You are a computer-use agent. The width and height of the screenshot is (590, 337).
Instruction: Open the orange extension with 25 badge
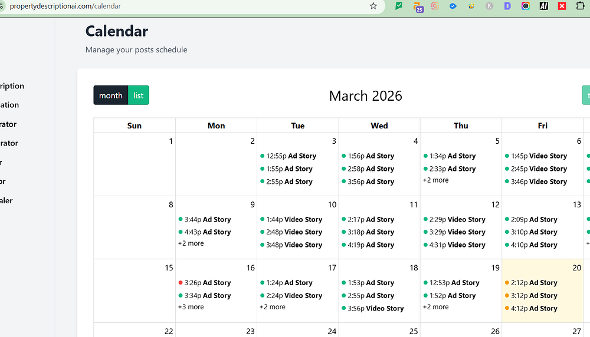(x=418, y=6)
